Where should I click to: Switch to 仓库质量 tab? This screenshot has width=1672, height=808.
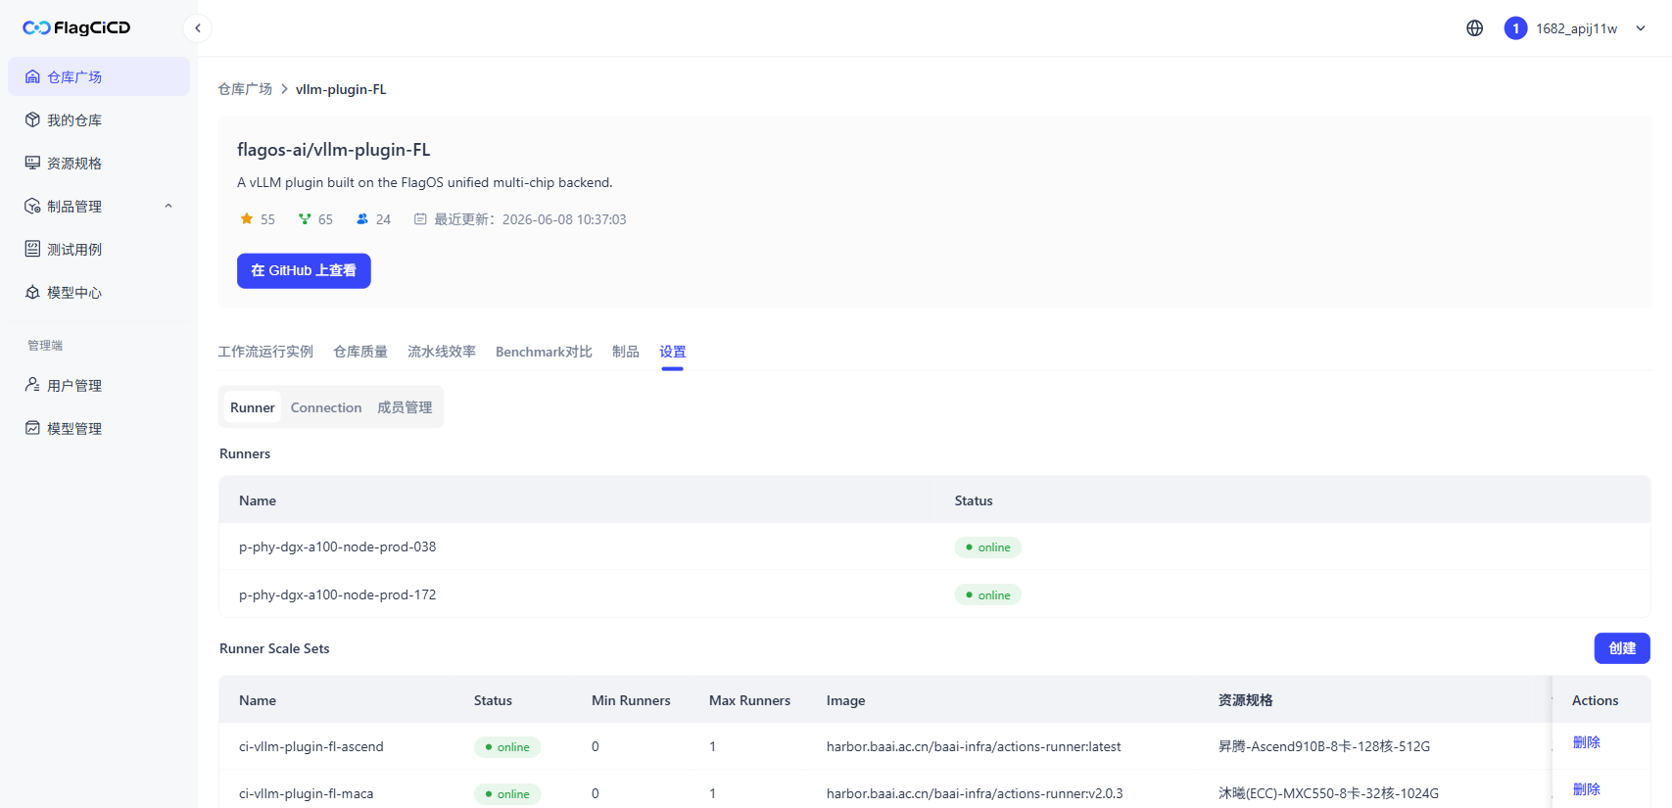[x=360, y=352]
